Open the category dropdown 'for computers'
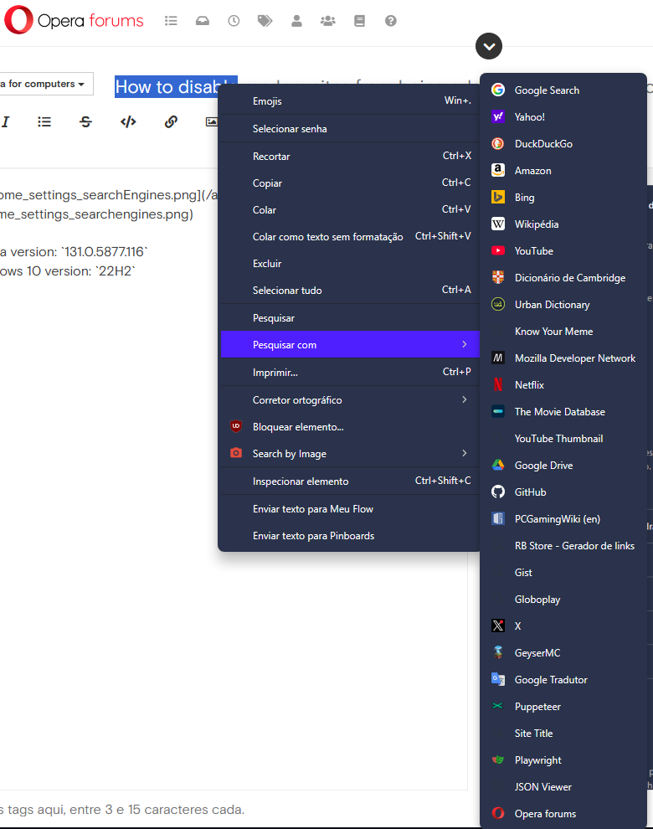The image size is (653, 829). pos(46,84)
